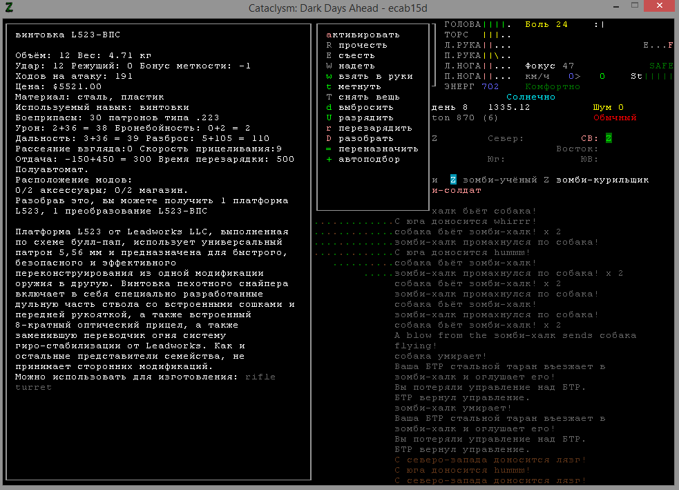The image size is (679, 490).
Task: Click the item title 'винтовка L523-ВПС'
Action: tap(68, 35)
